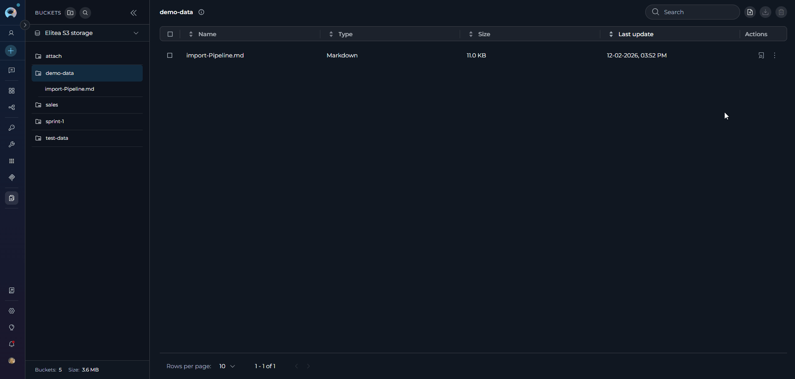795x379 pixels.
Task: Create a new bucket with the folder-plus icon
Action: pos(70,13)
